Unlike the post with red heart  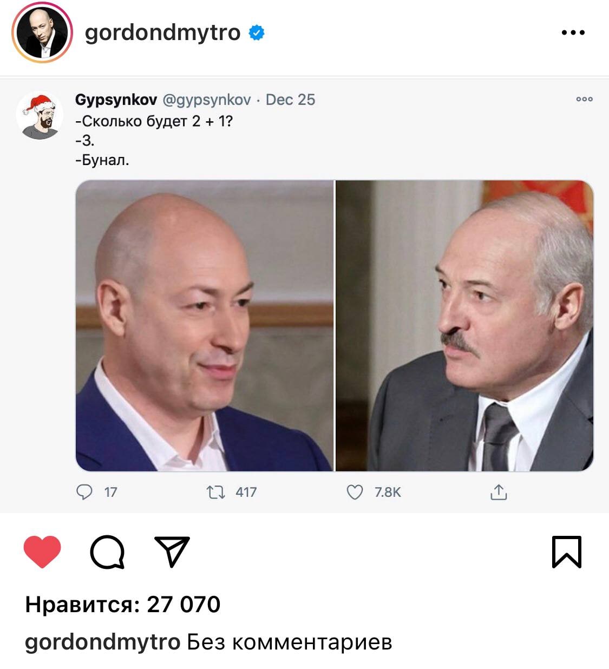tap(42, 552)
